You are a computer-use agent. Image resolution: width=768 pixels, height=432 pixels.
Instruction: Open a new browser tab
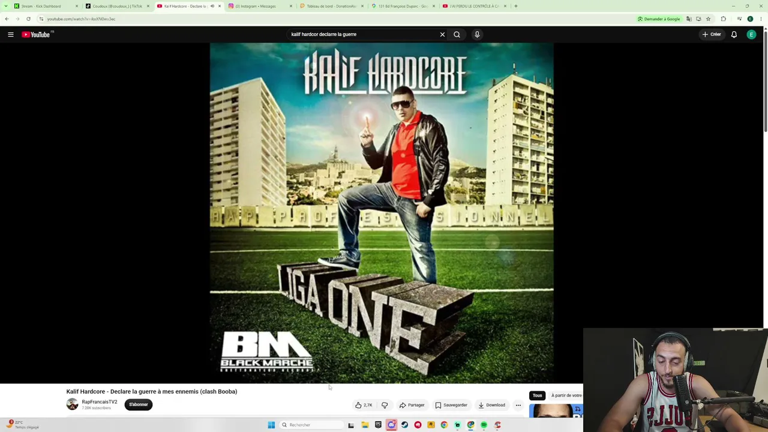click(x=515, y=6)
